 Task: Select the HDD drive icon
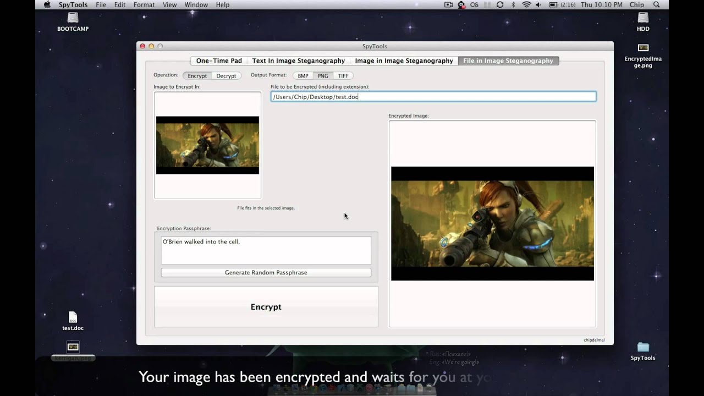click(643, 22)
